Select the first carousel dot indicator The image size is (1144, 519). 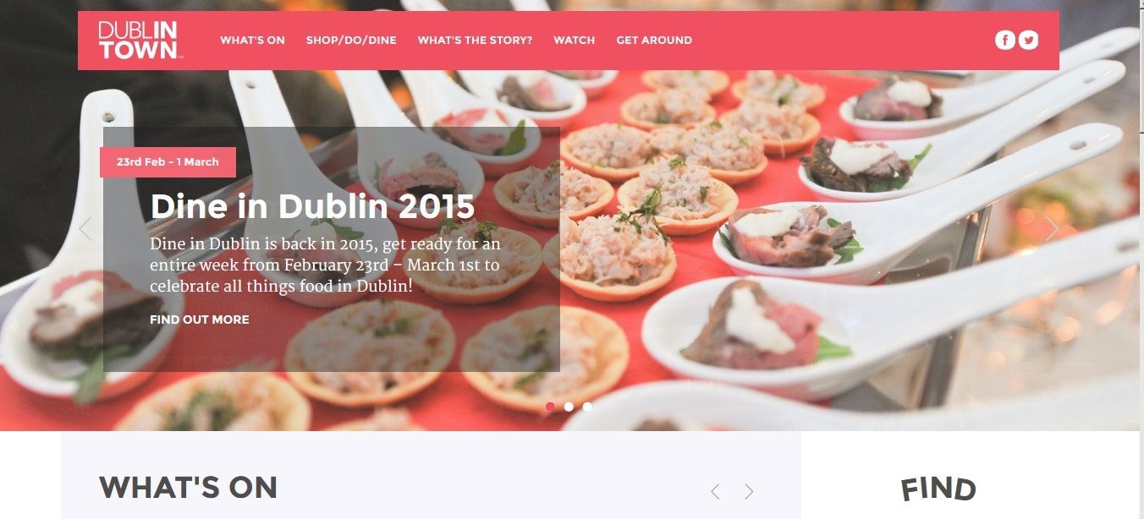tap(550, 407)
